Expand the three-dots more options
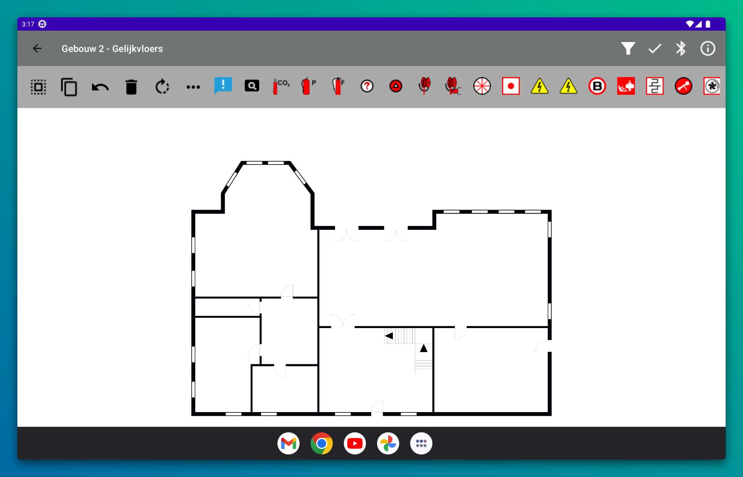The image size is (743, 477). (193, 87)
